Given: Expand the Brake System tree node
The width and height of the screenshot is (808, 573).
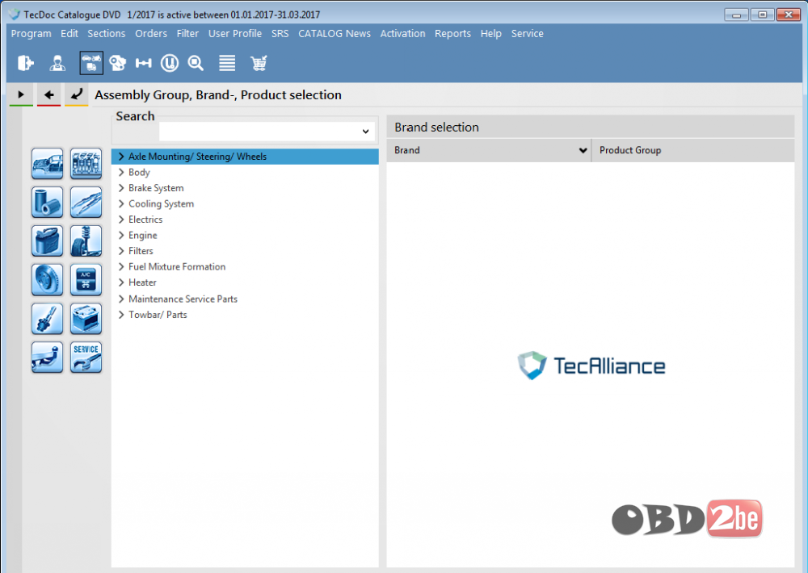Looking at the screenshot, I should [121, 188].
